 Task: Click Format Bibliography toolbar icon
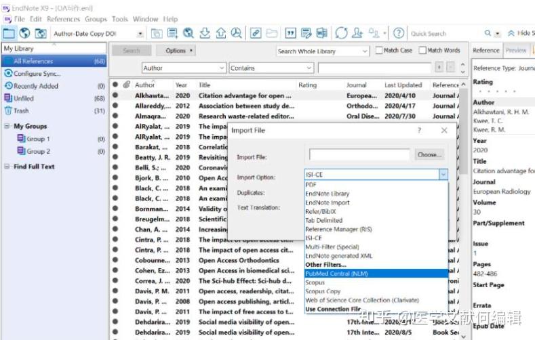(306, 33)
